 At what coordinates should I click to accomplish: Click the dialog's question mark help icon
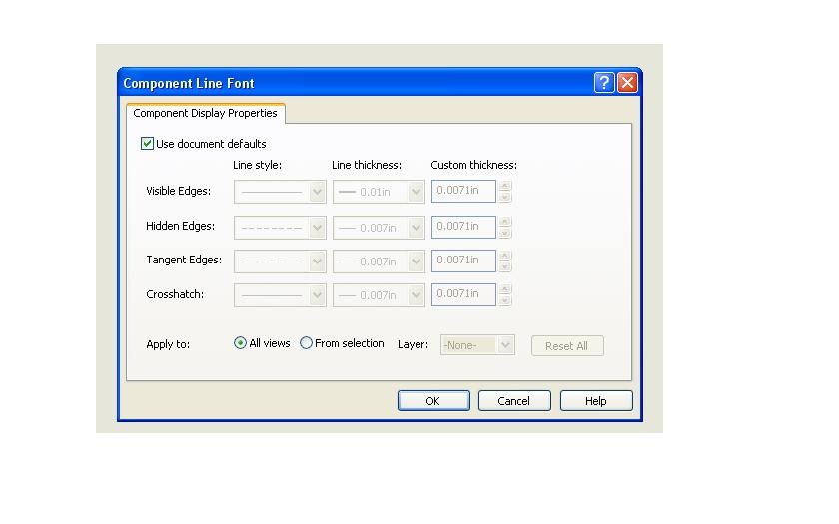click(x=604, y=83)
